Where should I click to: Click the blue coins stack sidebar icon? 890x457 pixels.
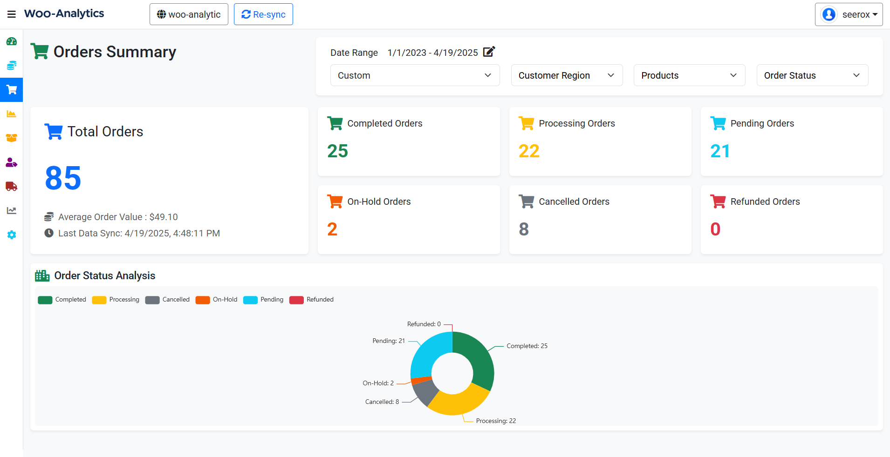(12, 66)
